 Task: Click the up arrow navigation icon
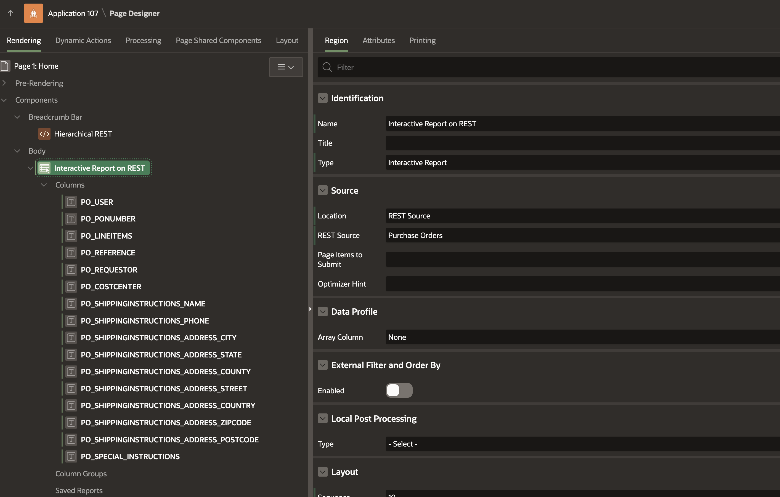(x=10, y=13)
